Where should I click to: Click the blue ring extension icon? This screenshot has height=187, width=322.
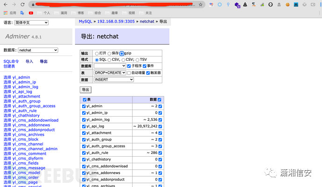[x=219, y=4]
